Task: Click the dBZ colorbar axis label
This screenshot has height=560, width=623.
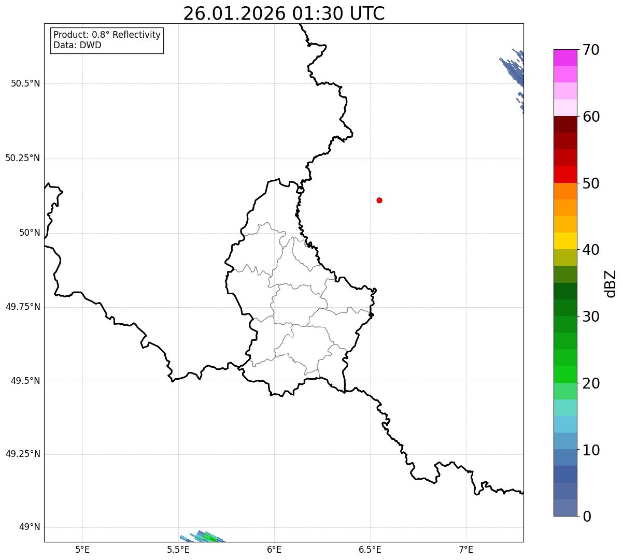Action: coord(611,283)
